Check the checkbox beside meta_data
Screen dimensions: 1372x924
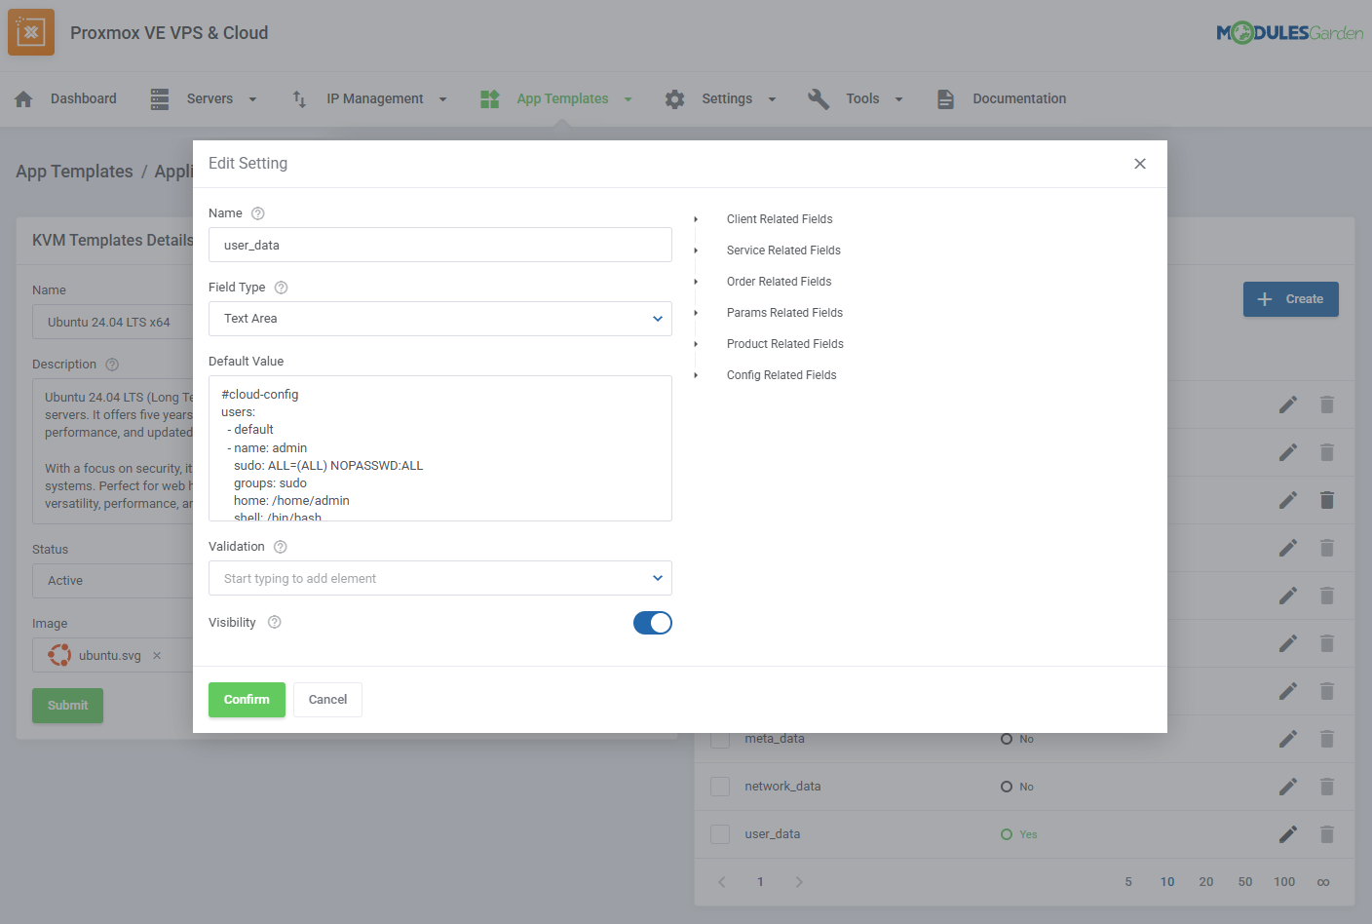tap(720, 739)
